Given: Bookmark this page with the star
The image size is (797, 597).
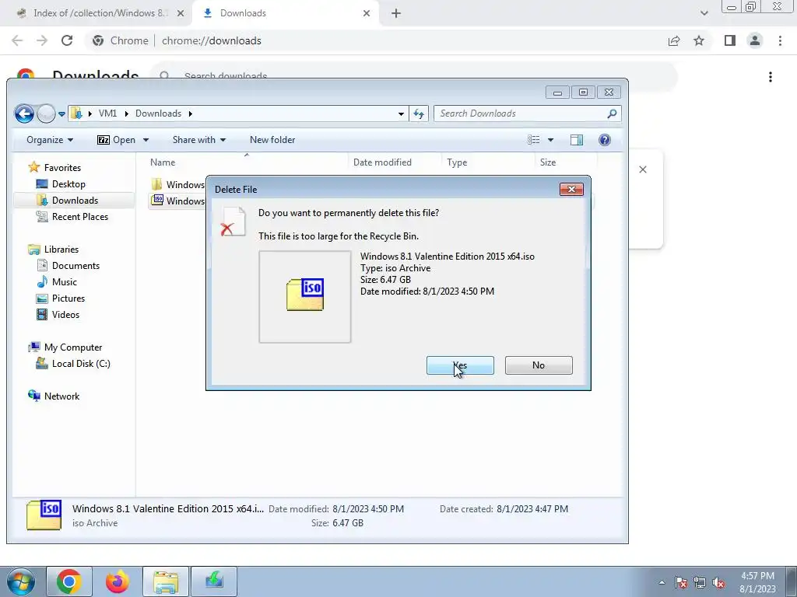Looking at the screenshot, I should (x=699, y=40).
